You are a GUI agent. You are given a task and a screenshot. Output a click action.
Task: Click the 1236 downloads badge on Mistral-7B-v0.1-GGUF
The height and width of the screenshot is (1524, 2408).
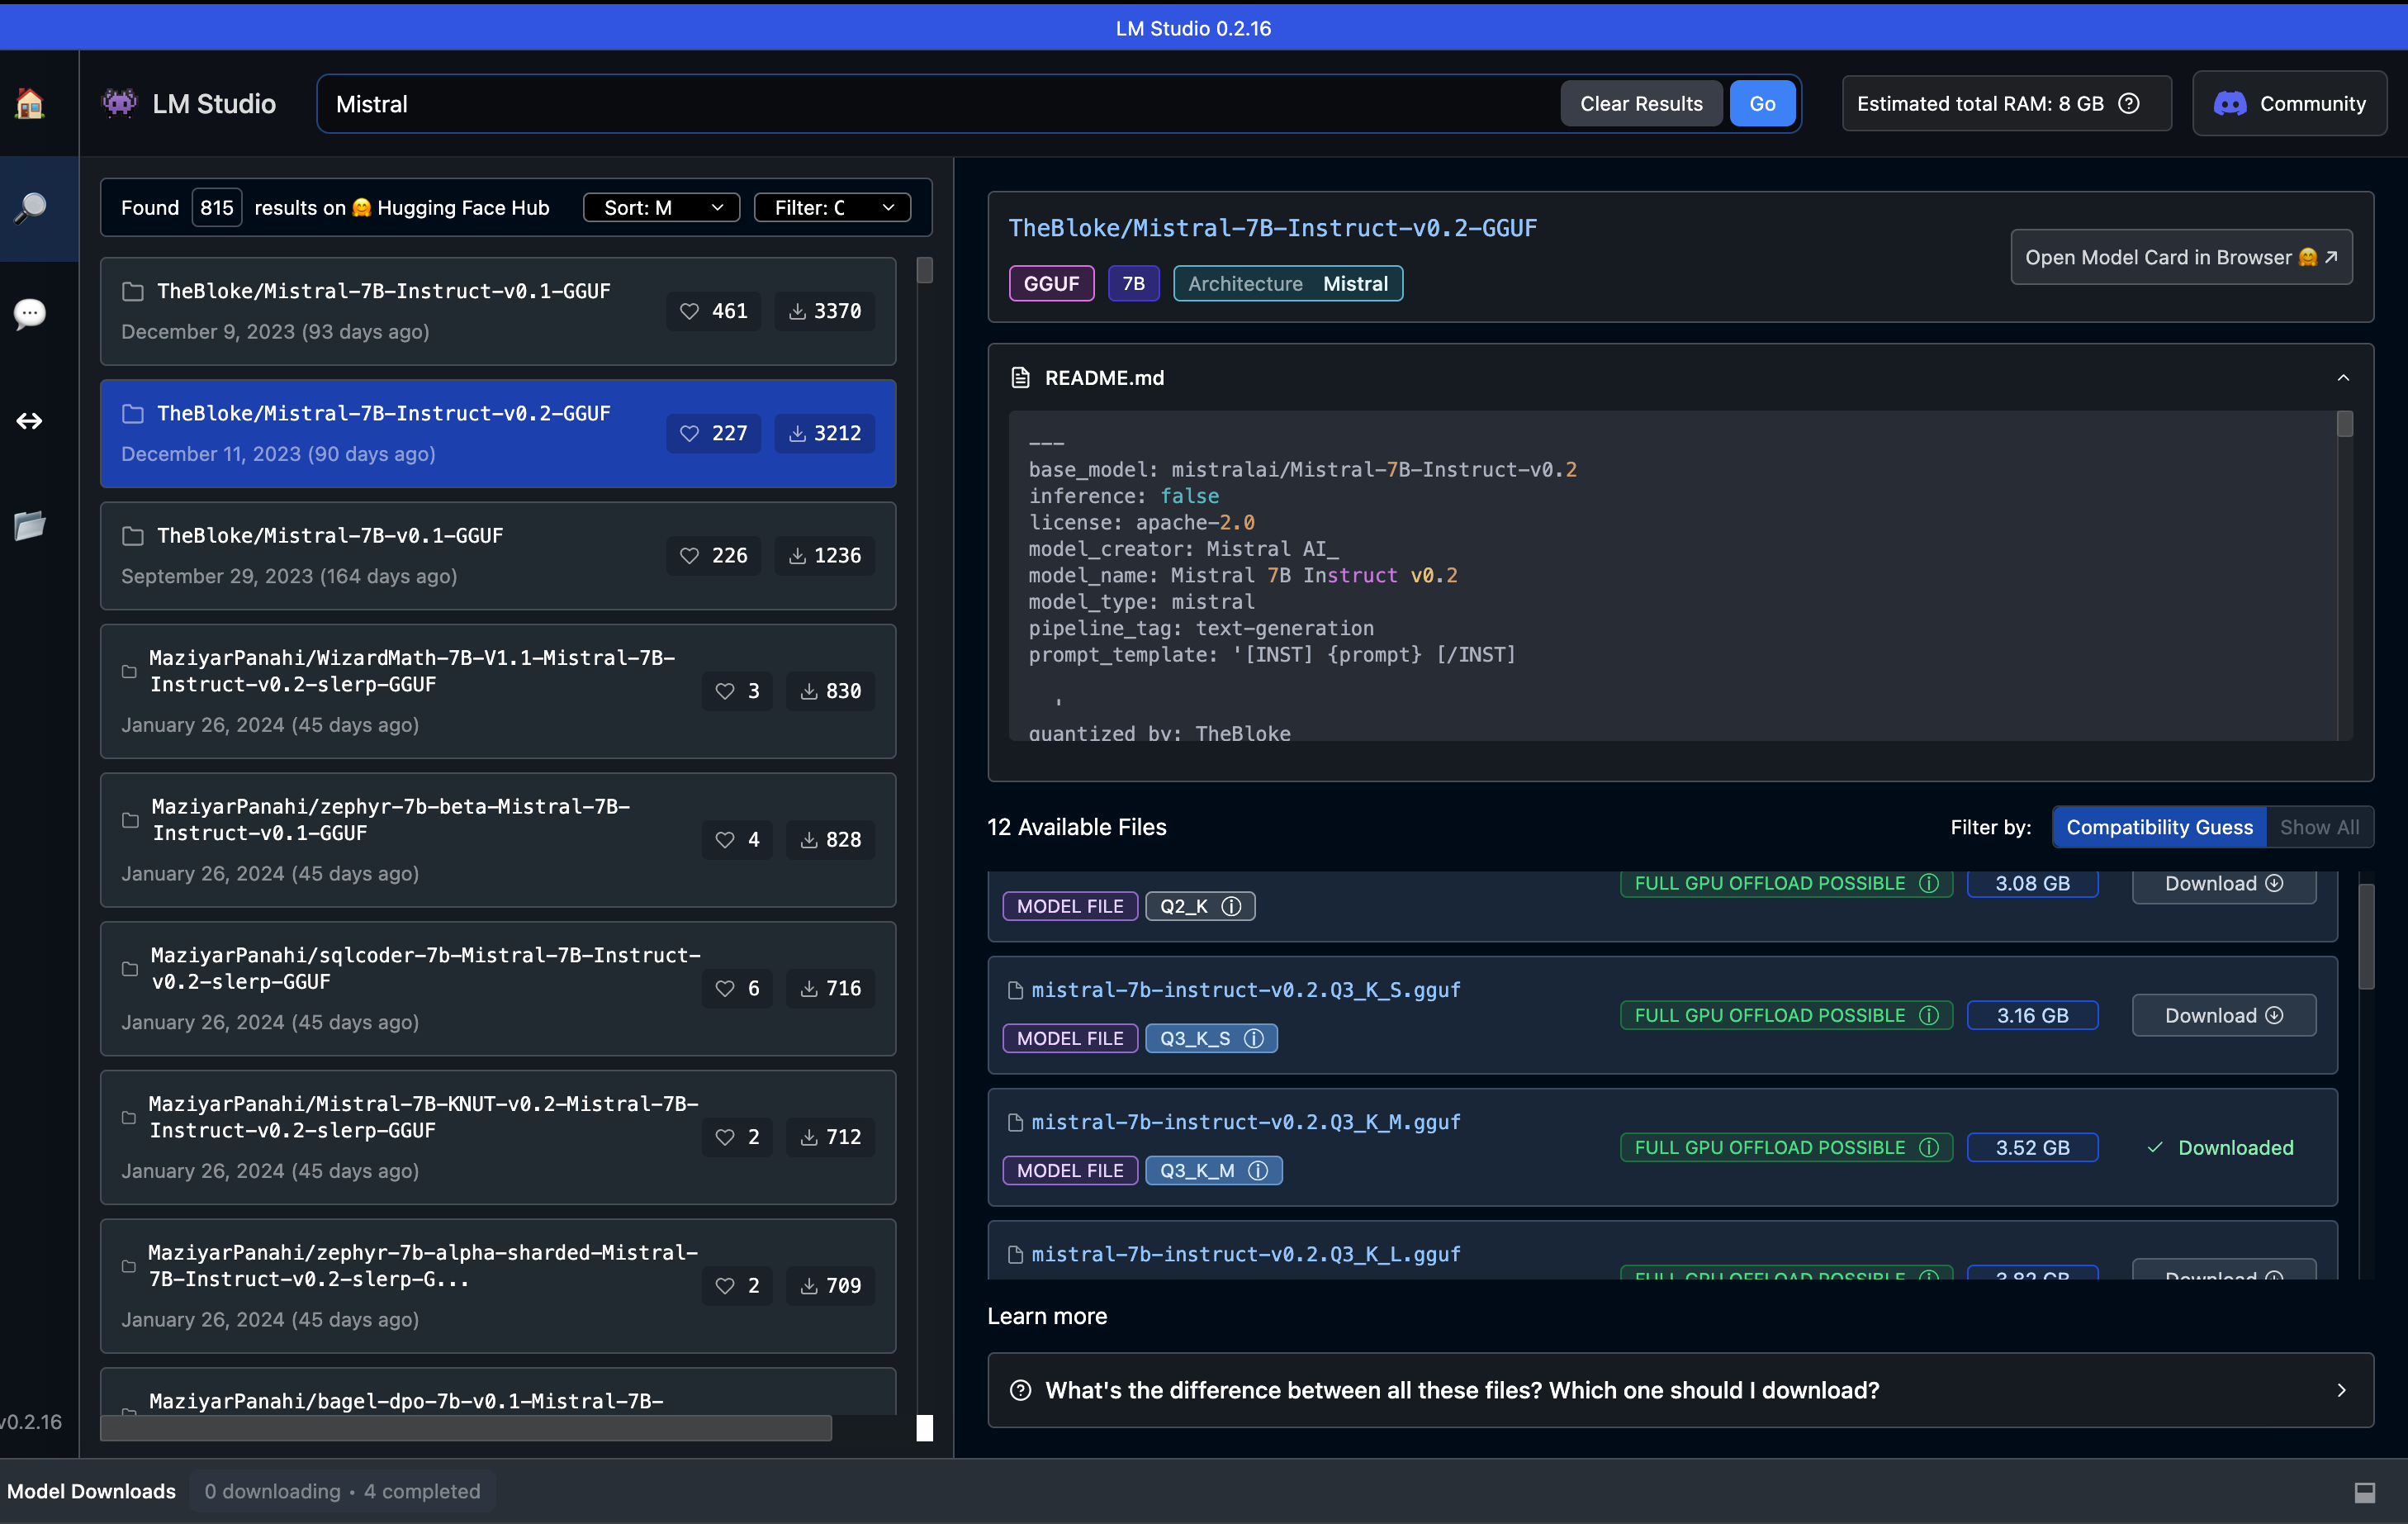(825, 555)
